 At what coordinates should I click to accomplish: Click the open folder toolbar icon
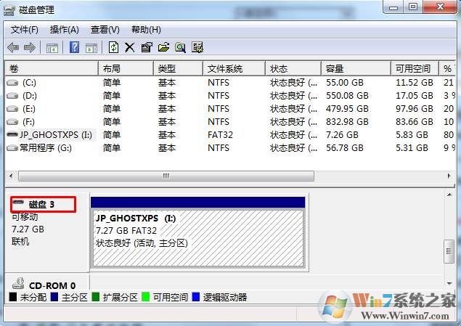[x=163, y=47]
